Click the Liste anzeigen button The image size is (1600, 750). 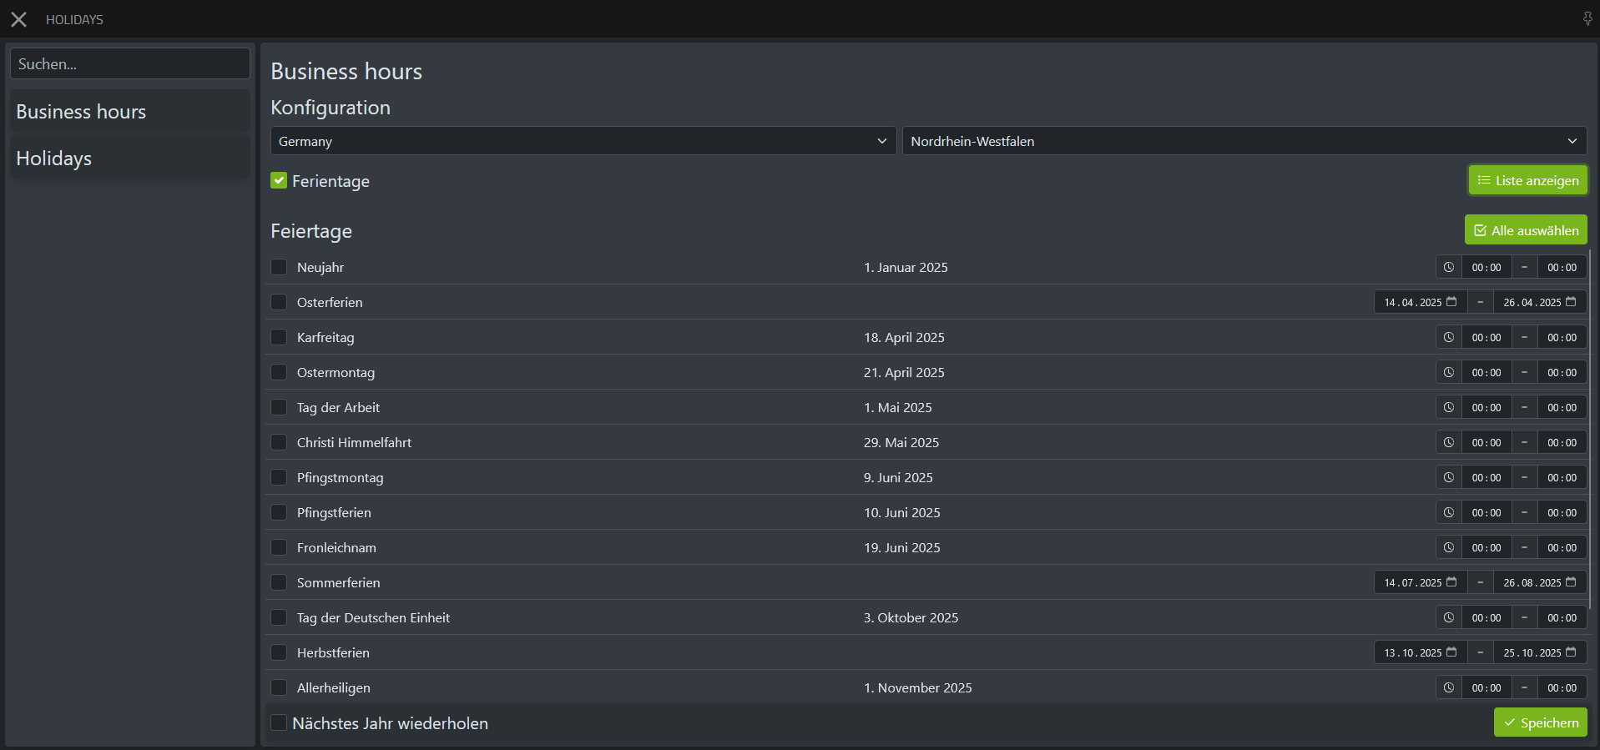1527,181
